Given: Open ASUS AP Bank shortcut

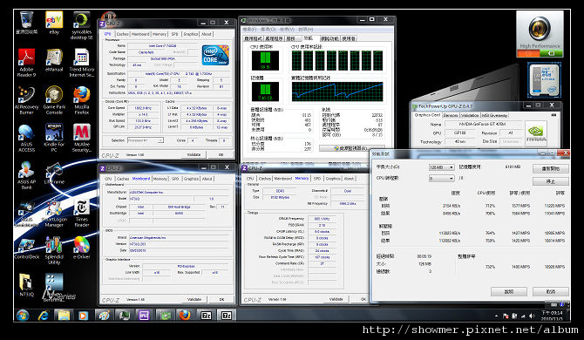Looking at the screenshot, I should (x=26, y=175).
